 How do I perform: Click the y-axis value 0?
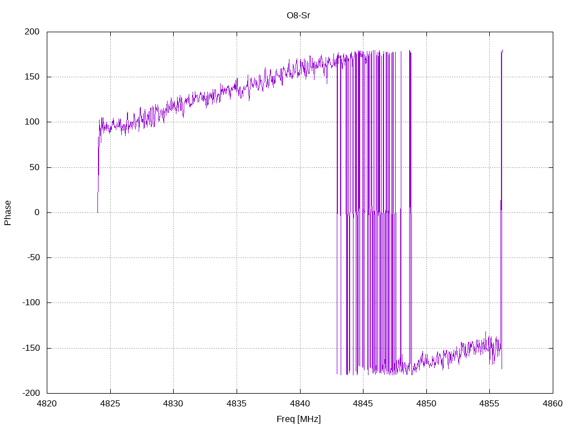click(37, 212)
